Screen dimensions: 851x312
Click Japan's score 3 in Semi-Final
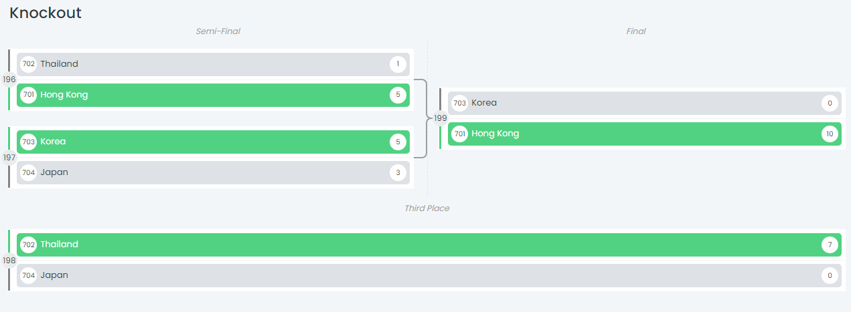pyautogui.click(x=398, y=172)
